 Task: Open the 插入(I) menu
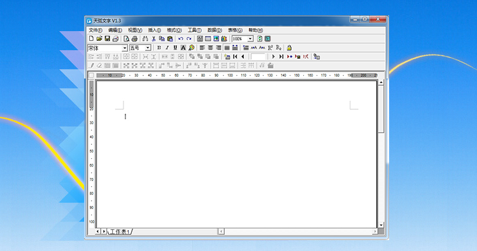[x=154, y=30]
